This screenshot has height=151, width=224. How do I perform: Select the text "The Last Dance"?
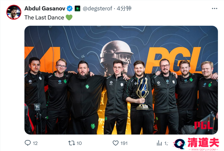click(x=44, y=18)
